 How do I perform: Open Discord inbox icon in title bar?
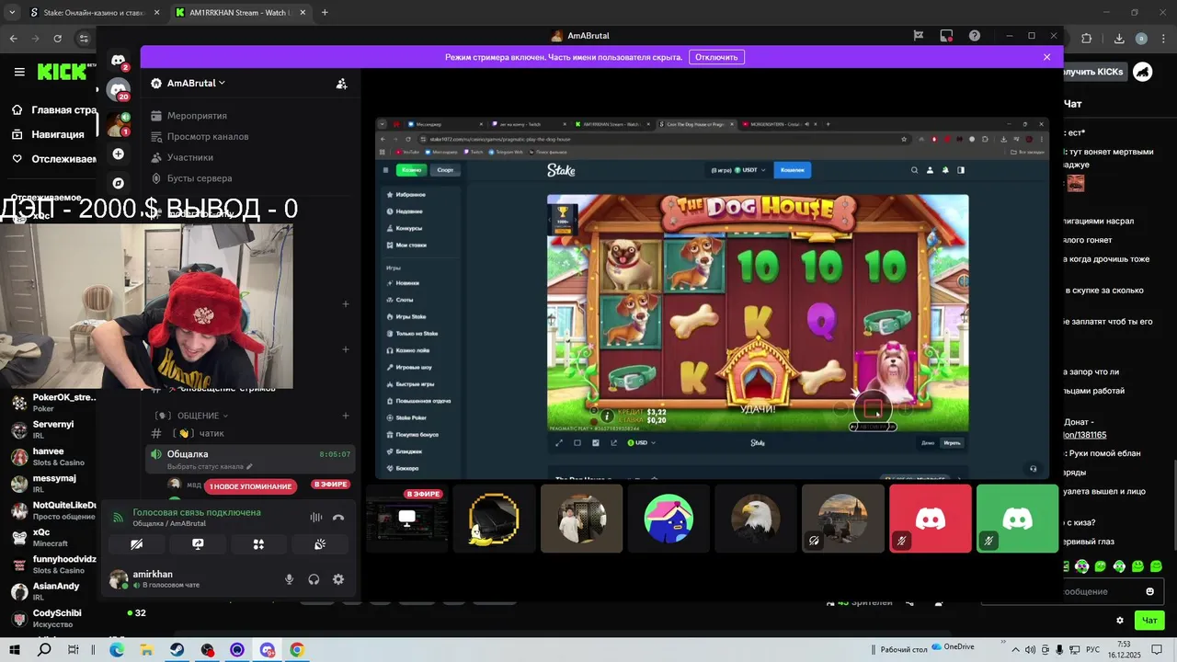[946, 36]
